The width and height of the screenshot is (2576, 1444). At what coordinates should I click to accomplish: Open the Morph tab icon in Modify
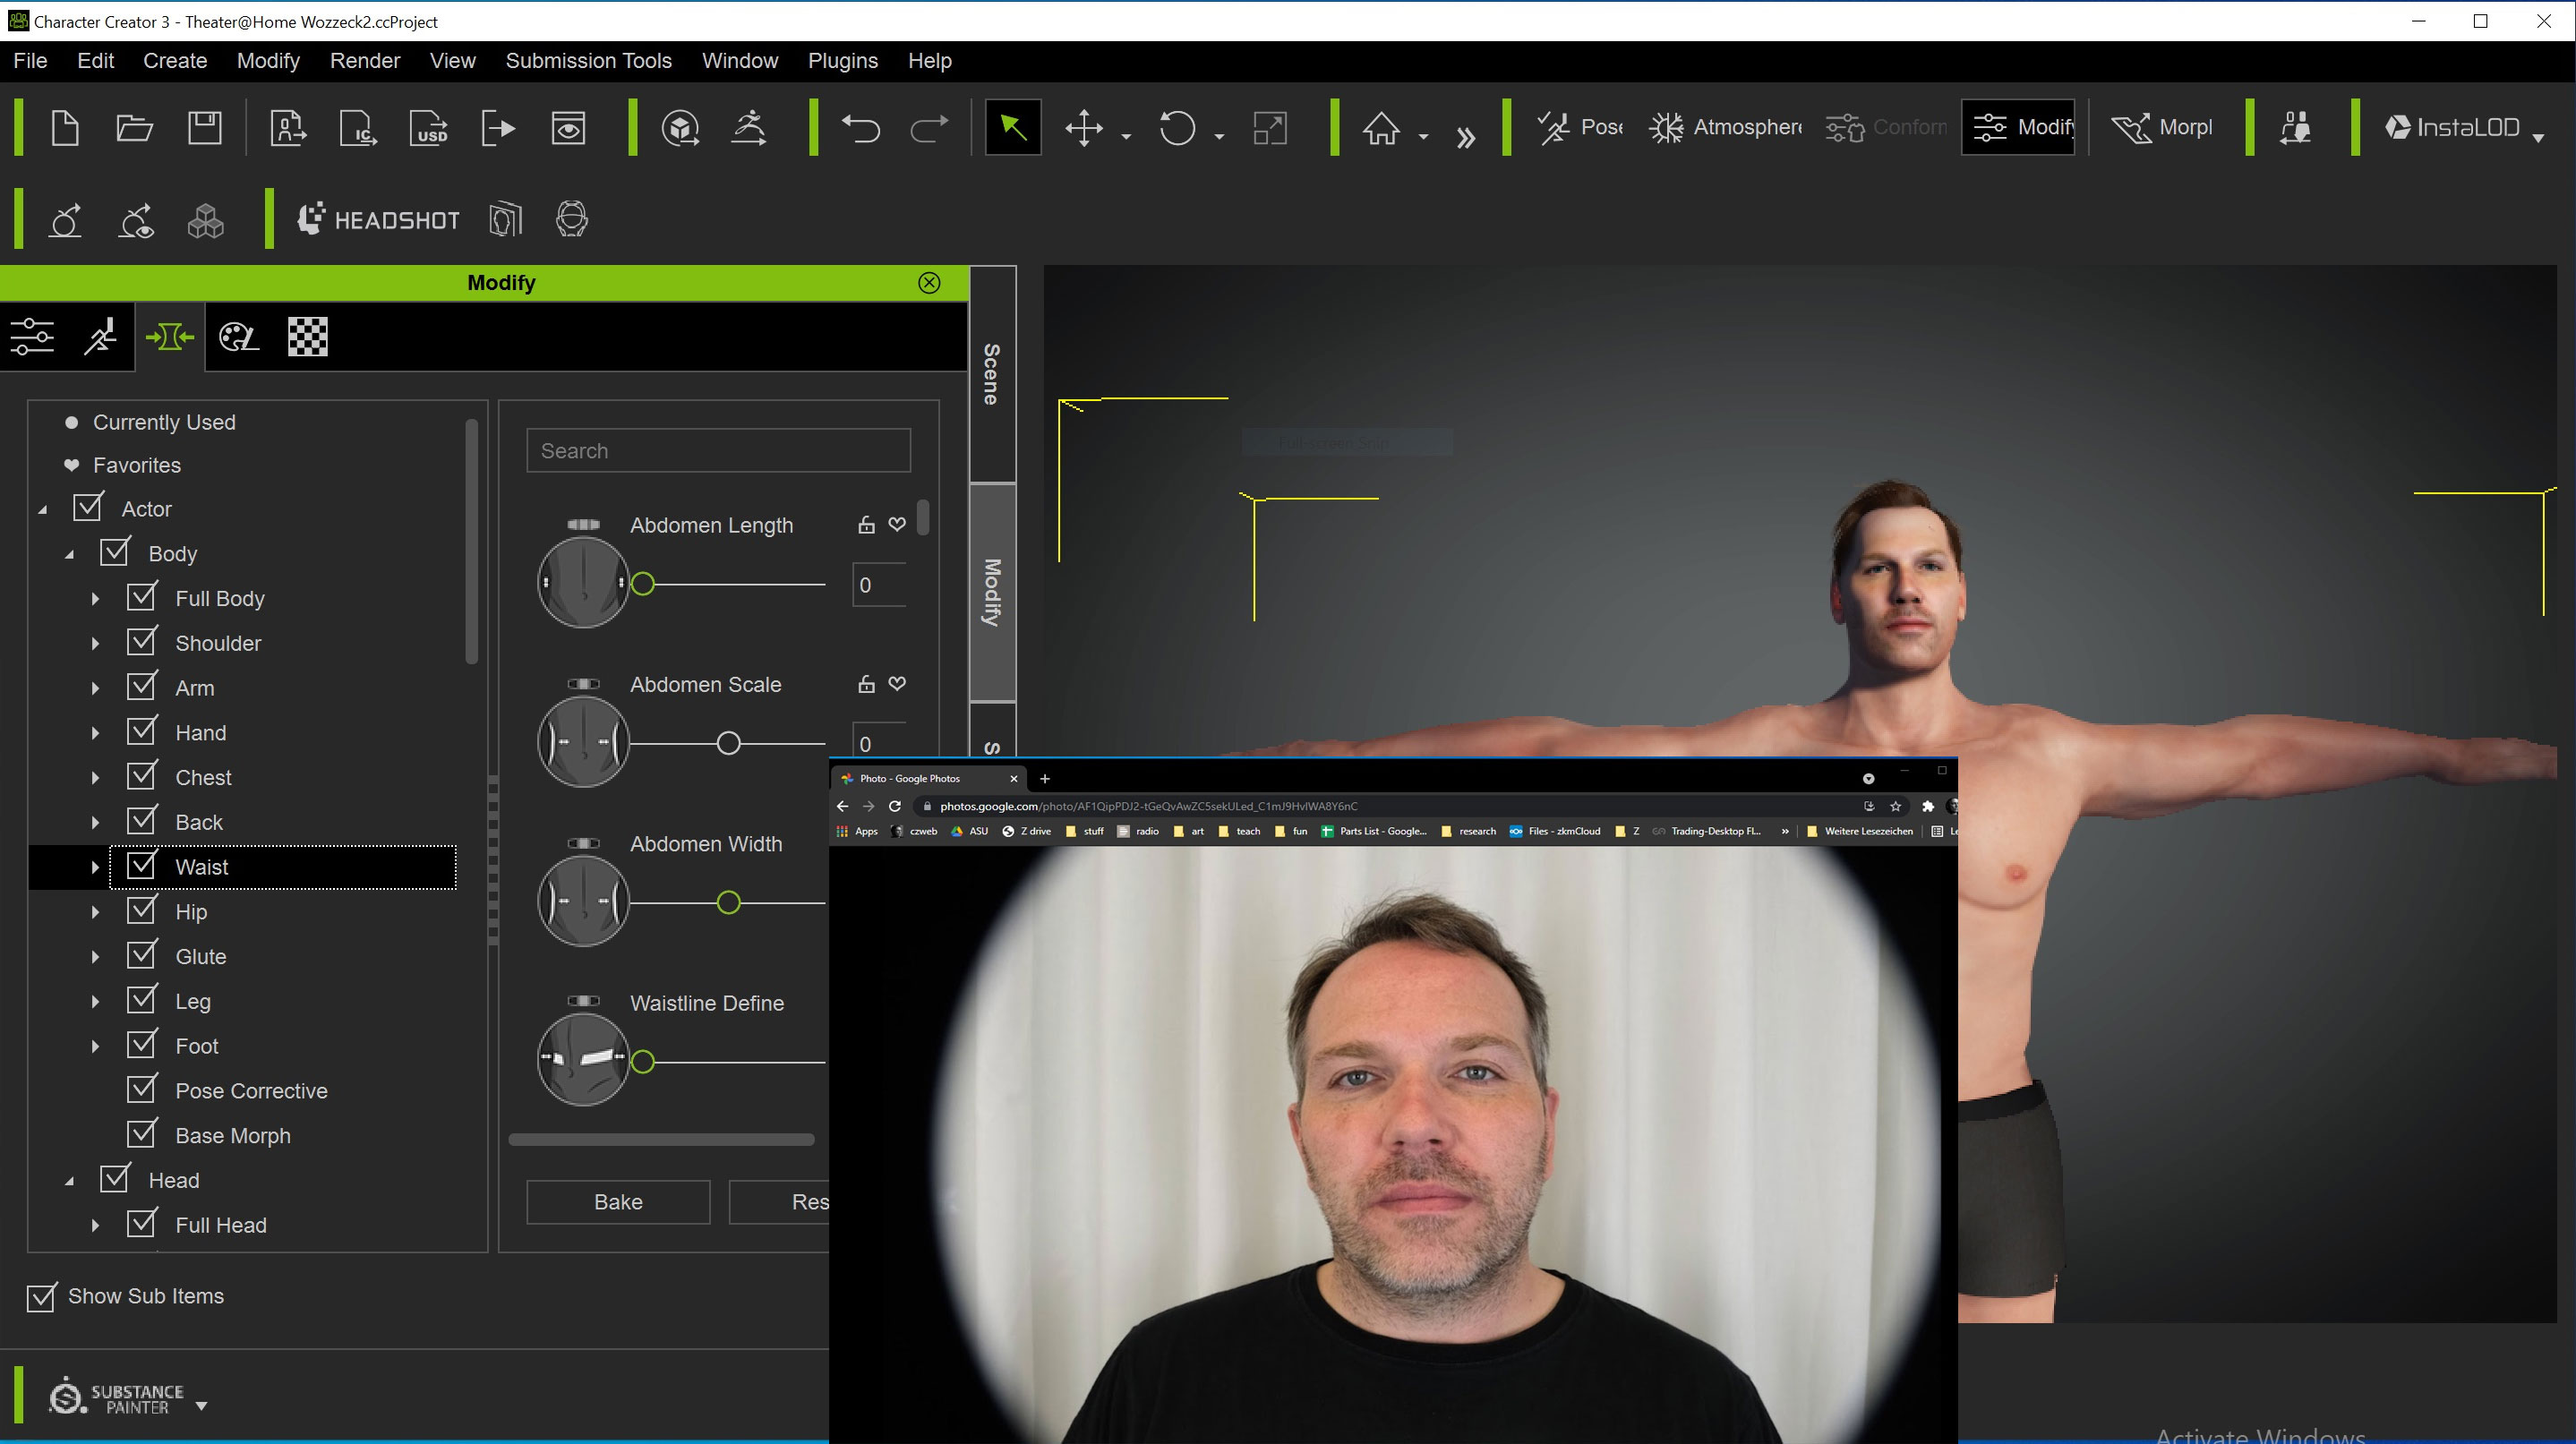[x=169, y=337]
